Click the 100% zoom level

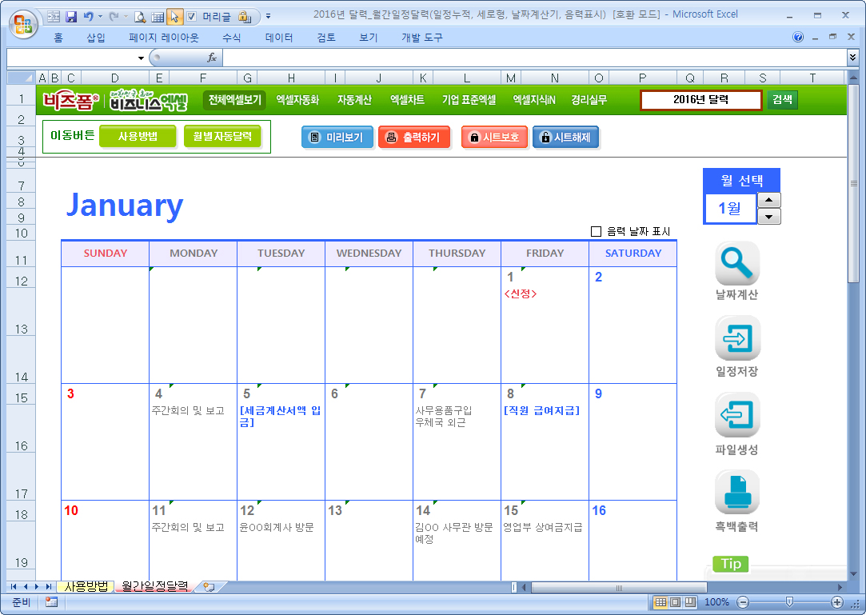click(716, 602)
